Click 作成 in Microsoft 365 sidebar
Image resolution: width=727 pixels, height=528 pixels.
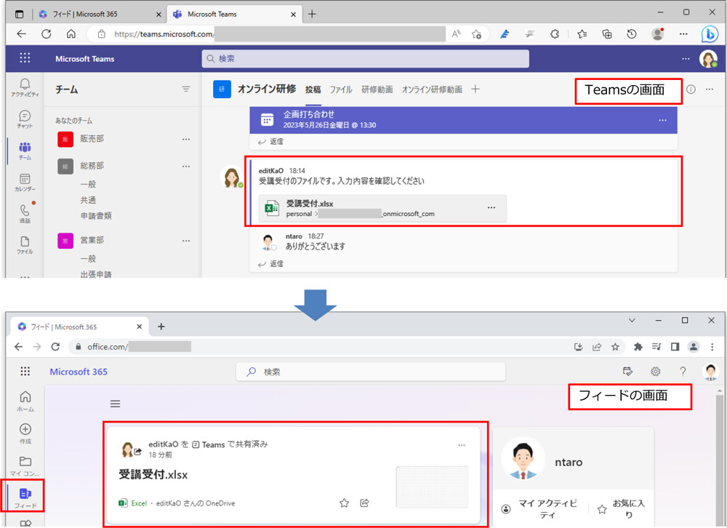click(x=25, y=433)
